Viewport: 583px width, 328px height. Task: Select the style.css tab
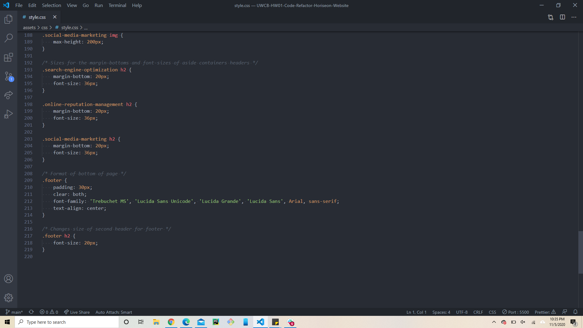click(37, 17)
